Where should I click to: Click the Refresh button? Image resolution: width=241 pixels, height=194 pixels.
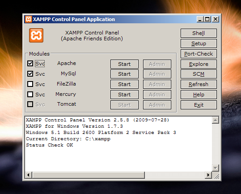pyautogui.click(x=199, y=84)
